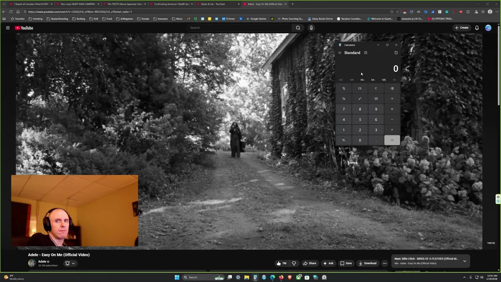The width and height of the screenshot is (501, 282).
Task: Click the digit 5 in Calculator
Action: [360, 119]
